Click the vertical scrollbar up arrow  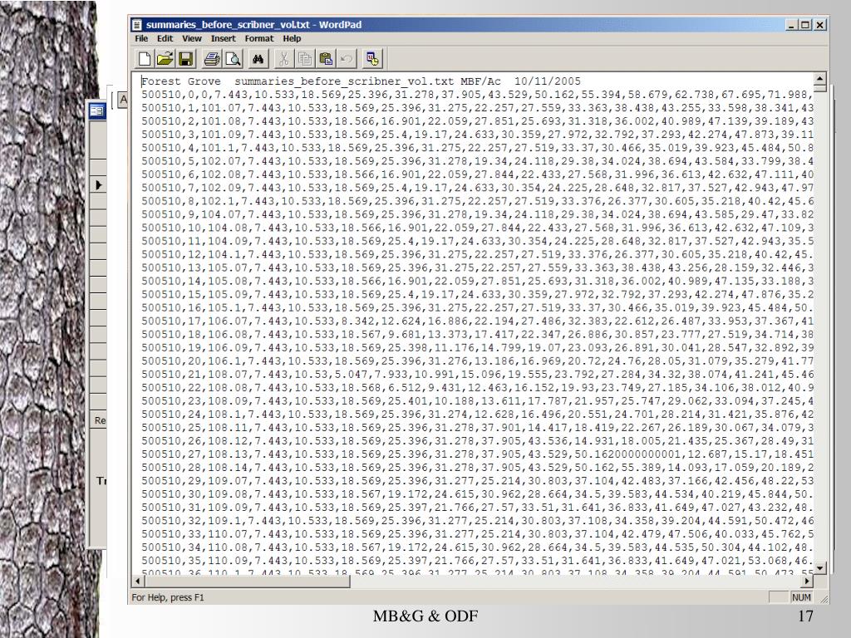click(819, 79)
